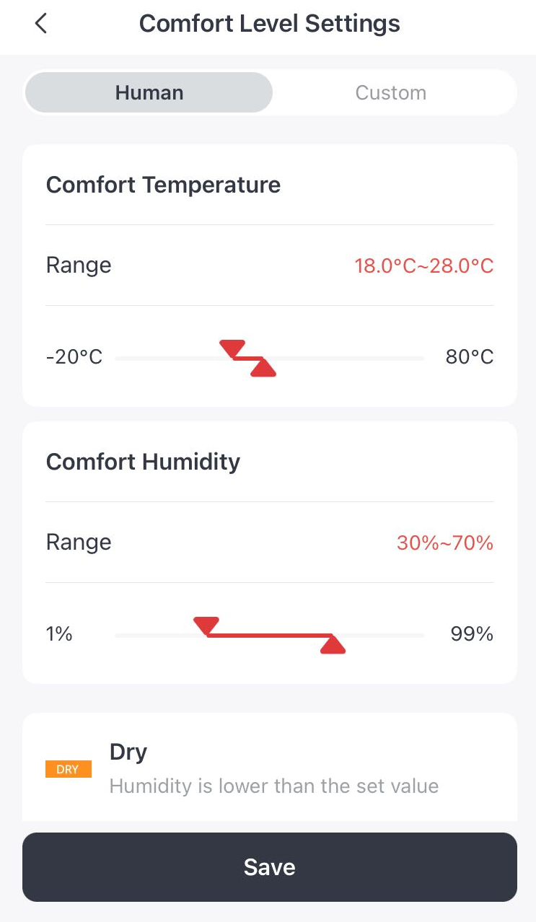
Task: Switch to the Human tab
Action: point(149,92)
